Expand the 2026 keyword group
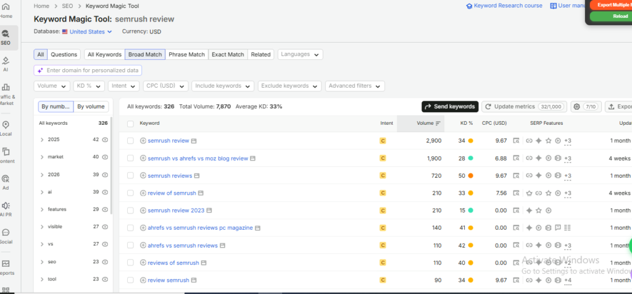632x294 pixels. coord(42,175)
